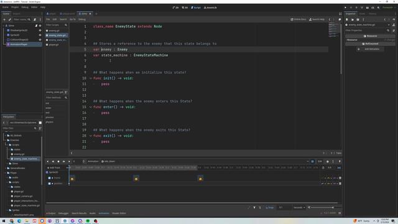Play animation from current position
This screenshot has width=398, height=224.
pos(69,161)
